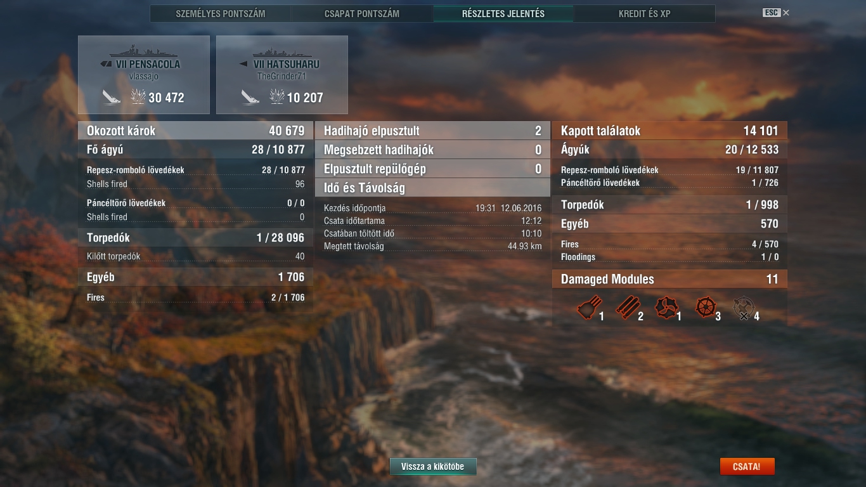
Task: Click the damaged torpedo tubes module icon
Action: pyautogui.click(x=626, y=308)
